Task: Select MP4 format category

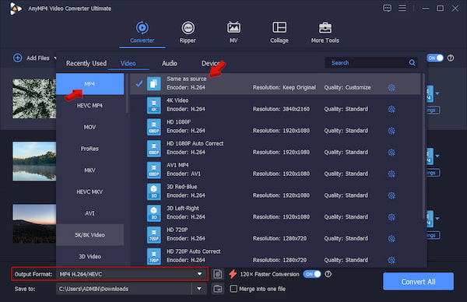Action: pos(90,84)
